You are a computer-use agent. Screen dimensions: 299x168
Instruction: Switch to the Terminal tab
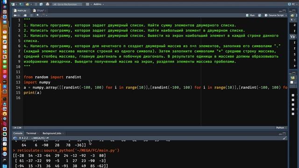[31, 133]
